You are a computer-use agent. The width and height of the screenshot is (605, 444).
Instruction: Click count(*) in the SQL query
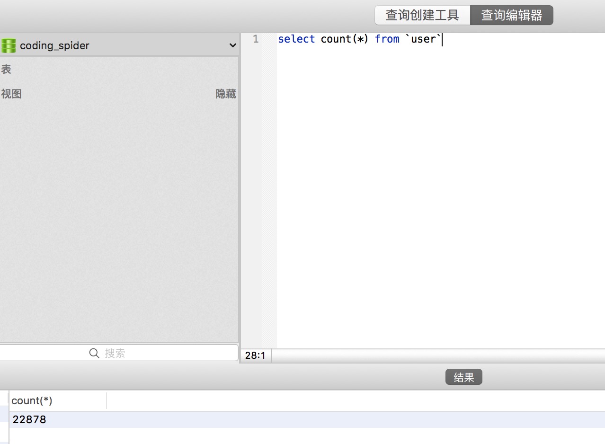(x=345, y=39)
